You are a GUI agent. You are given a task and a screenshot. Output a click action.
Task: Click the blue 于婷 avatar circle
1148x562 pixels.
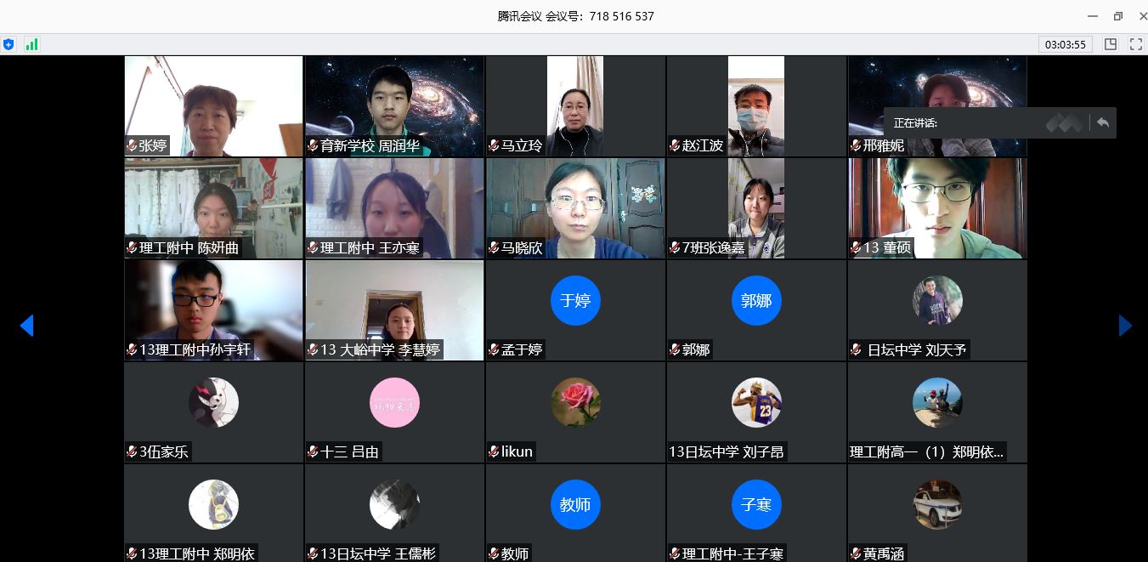575,300
